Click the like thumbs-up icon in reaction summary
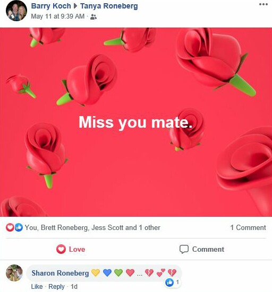 click(x=19, y=227)
